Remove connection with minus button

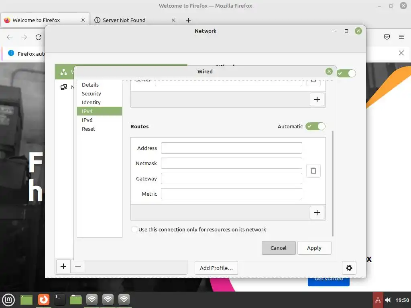(78, 266)
